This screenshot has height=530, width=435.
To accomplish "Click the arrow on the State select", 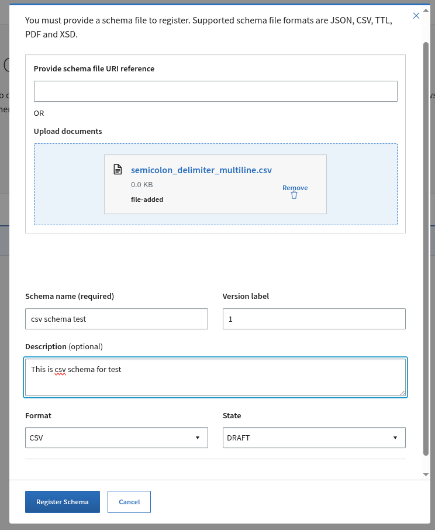I will 395,438.
